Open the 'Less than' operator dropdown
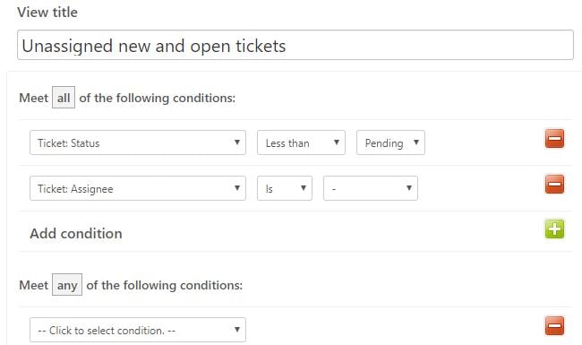The image size is (582, 345). (301, 142)
